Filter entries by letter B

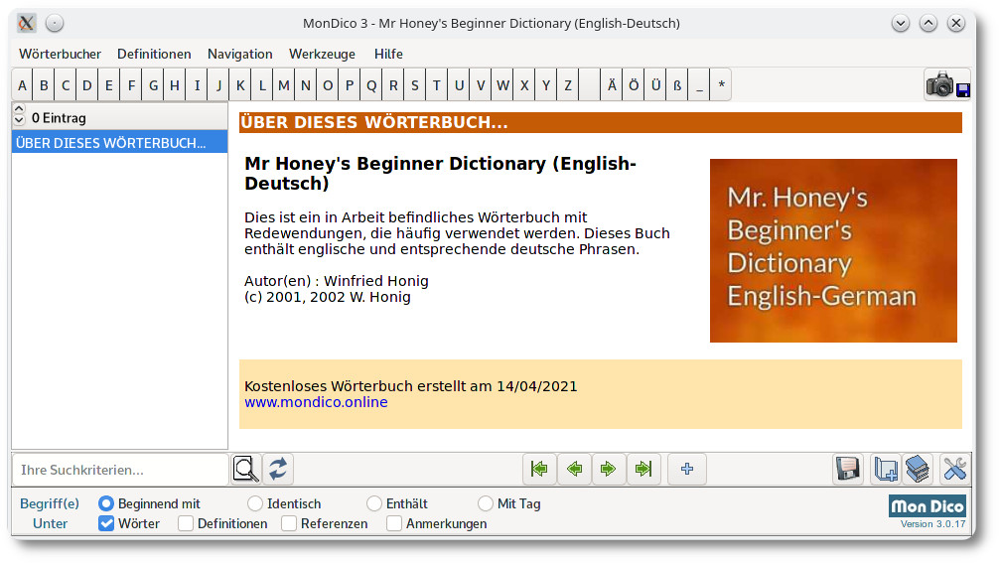pos(44,85)
